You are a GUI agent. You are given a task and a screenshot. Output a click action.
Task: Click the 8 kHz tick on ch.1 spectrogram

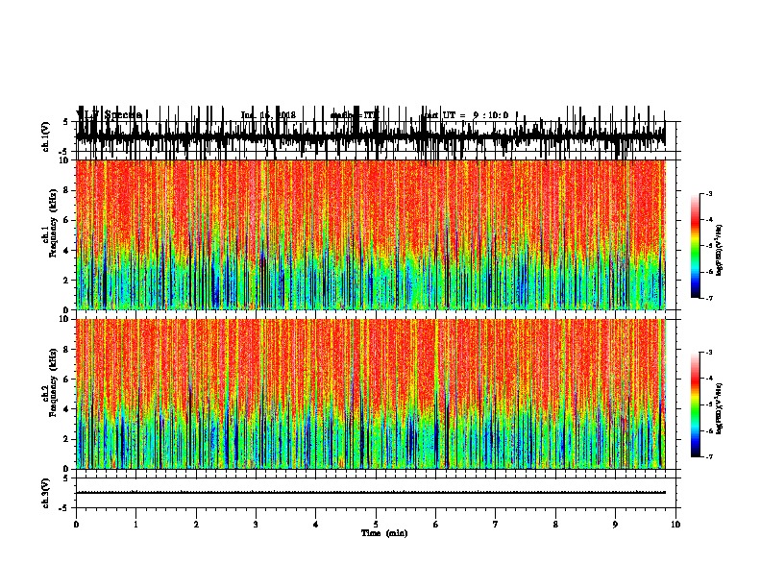pyautogui.click(x=66, y=190)
